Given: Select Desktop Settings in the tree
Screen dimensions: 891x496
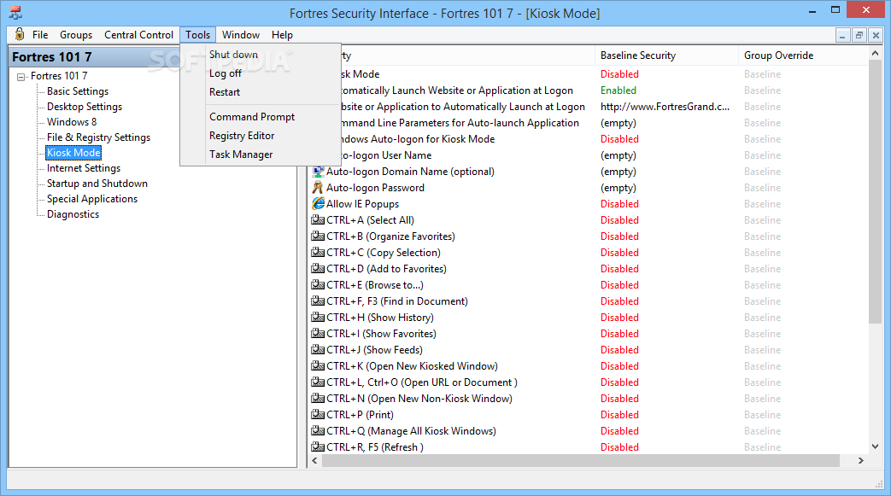Looking at the screenshot, I should coord(84,106).
